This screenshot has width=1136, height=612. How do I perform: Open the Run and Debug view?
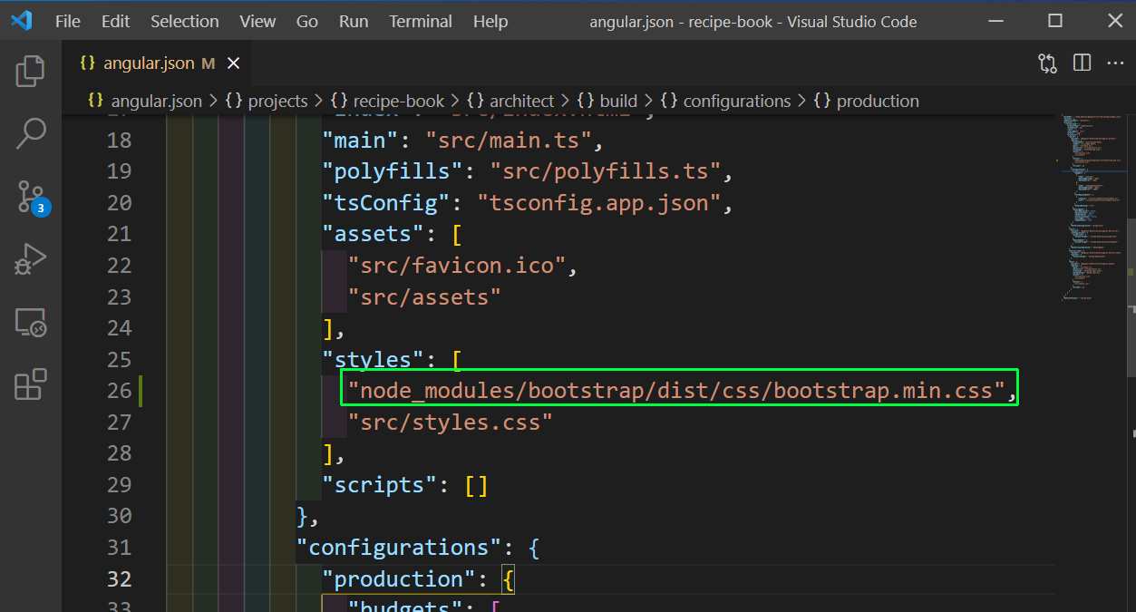pos(31,259)
